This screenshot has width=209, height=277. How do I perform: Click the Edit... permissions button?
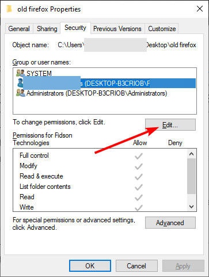point(170,125)
